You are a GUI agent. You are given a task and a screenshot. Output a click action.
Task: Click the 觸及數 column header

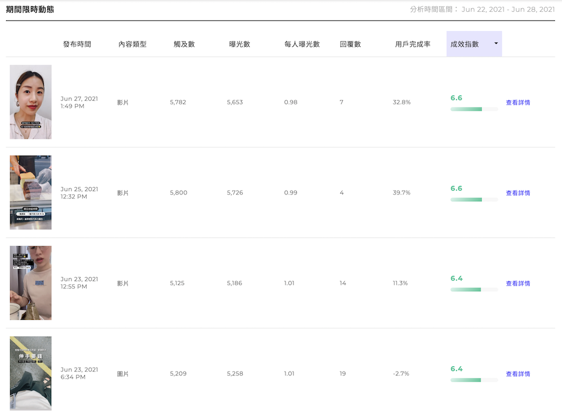[x=184, y=44]
